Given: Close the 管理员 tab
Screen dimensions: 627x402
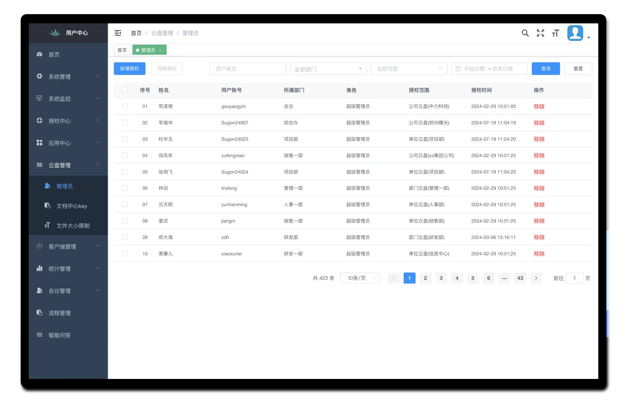Looking at the screenshot, I should click(x=160, y=50).
